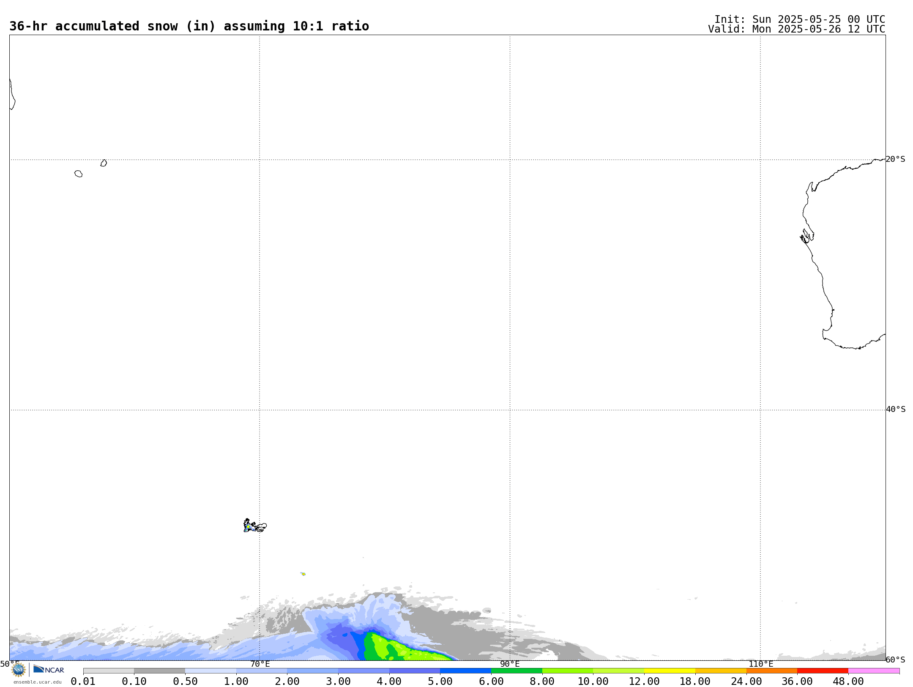Viewport: 913px width, 687px height.
Task: Click the '36.00' legend value
Action: point(797,682)
